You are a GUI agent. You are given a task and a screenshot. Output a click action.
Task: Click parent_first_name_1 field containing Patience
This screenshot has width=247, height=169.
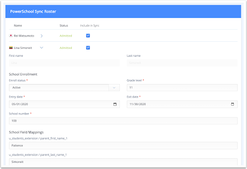point(123,146)
